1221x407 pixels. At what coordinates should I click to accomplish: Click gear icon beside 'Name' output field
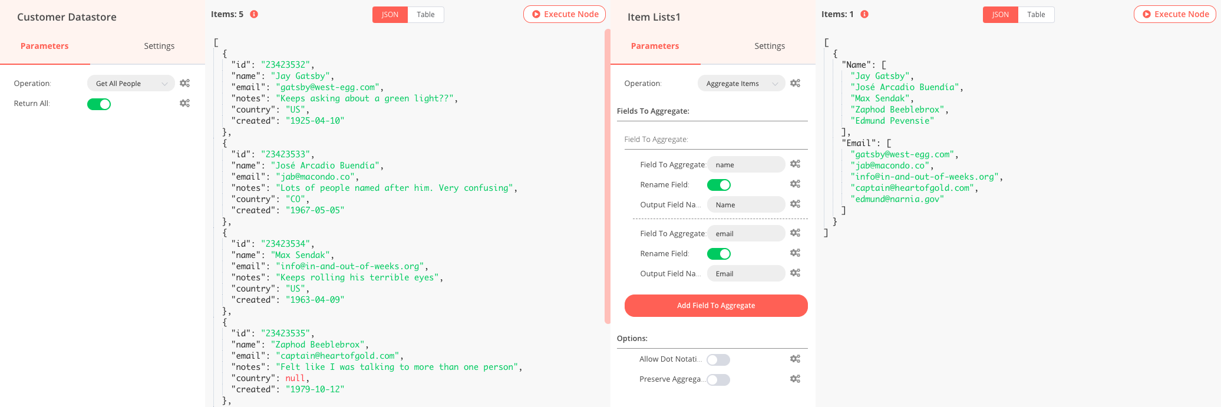795,204
